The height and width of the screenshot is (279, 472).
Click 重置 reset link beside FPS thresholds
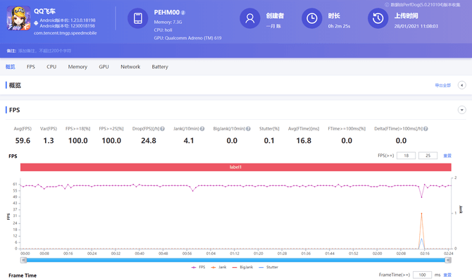click(x=447, y=156)
